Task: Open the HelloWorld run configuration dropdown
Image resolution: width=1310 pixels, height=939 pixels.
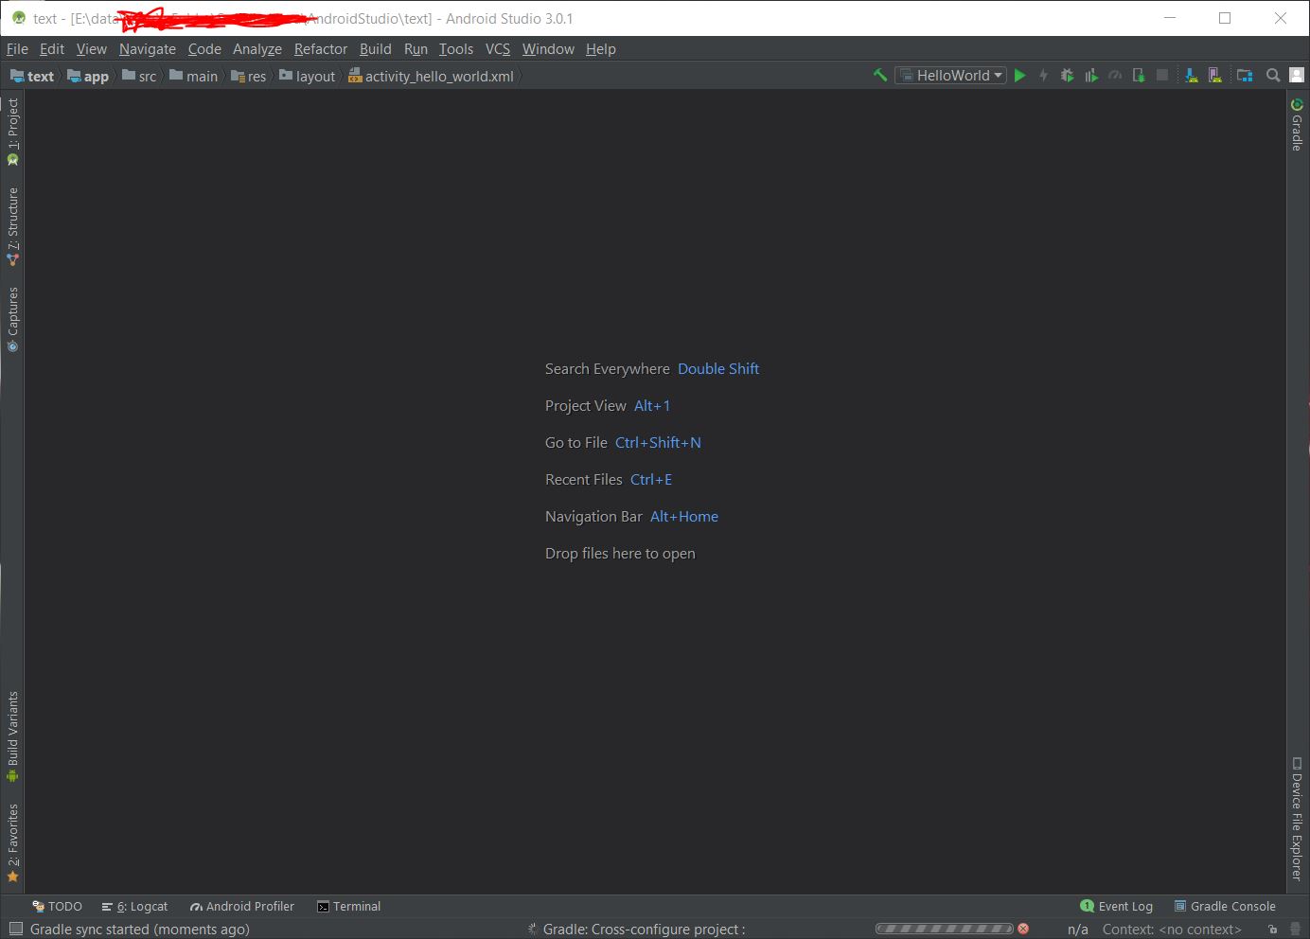Action: (951, 76)
